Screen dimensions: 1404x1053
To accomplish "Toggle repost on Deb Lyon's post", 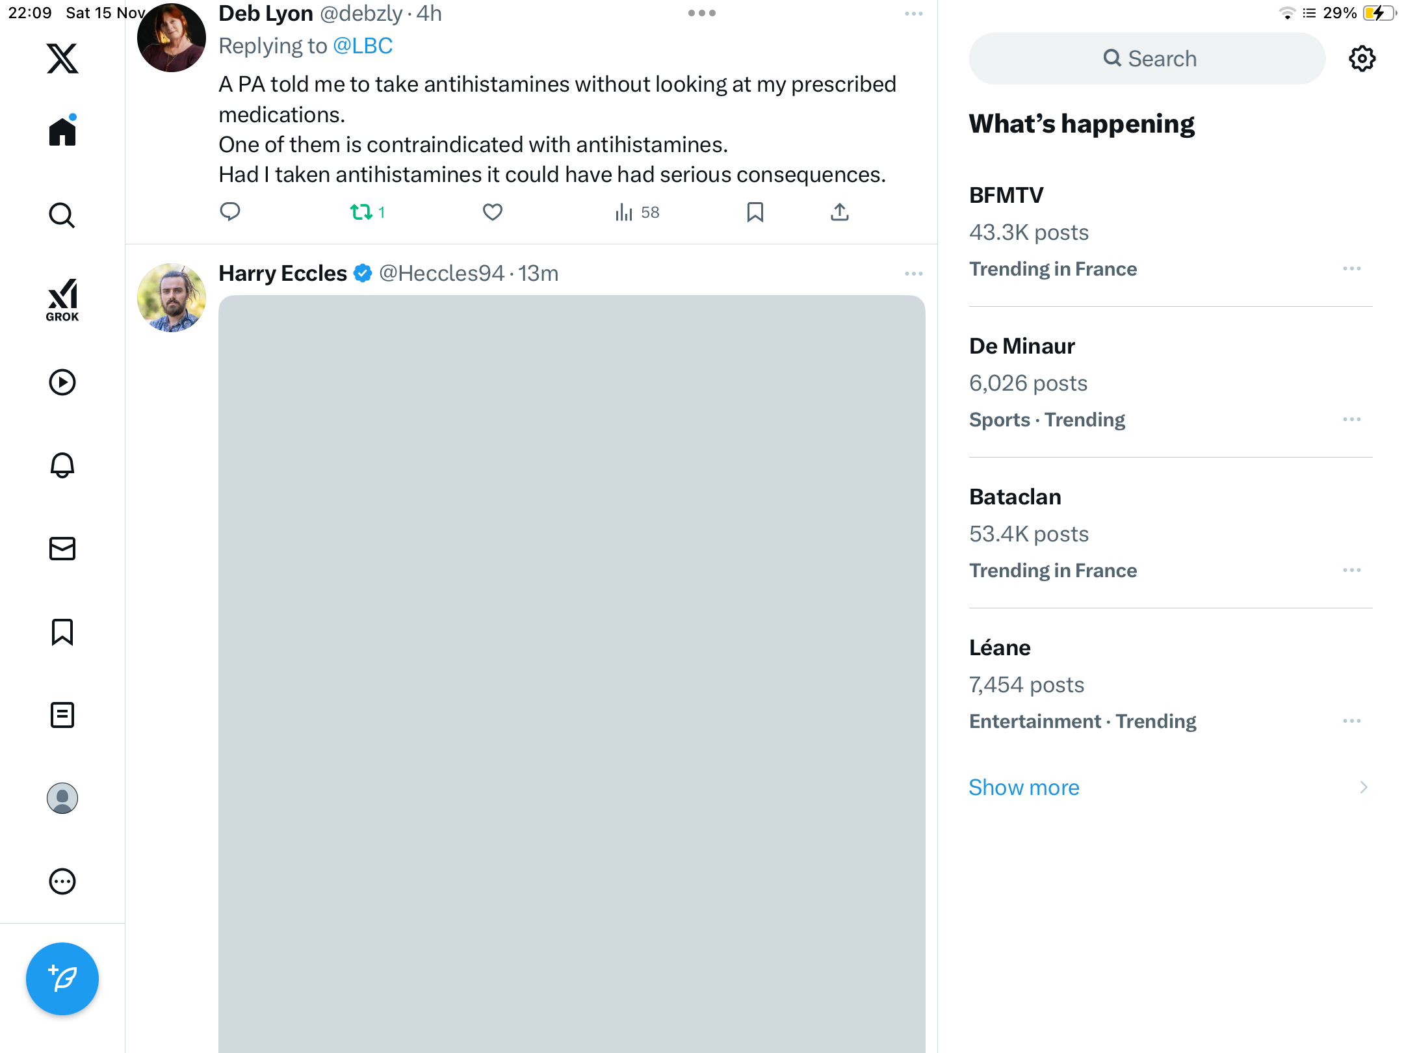I will pos(361,212).
